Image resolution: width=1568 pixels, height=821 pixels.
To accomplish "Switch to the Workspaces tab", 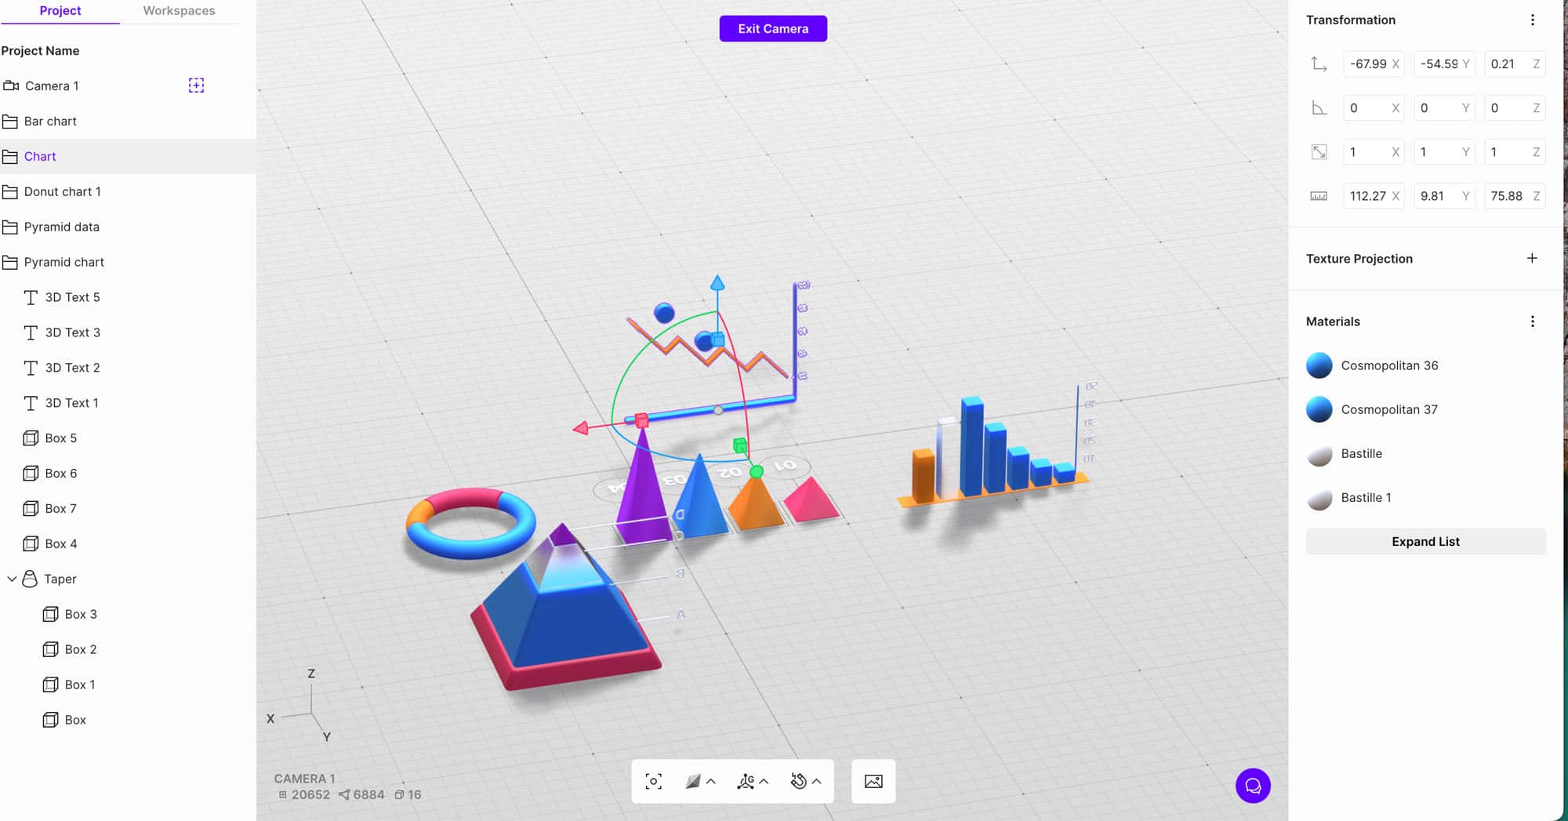I will 179,11.
